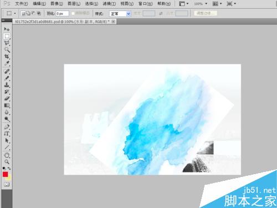This screenshot has width=277, height=208.
Task: Click the Refine Edge button
Action: (206, 13)
